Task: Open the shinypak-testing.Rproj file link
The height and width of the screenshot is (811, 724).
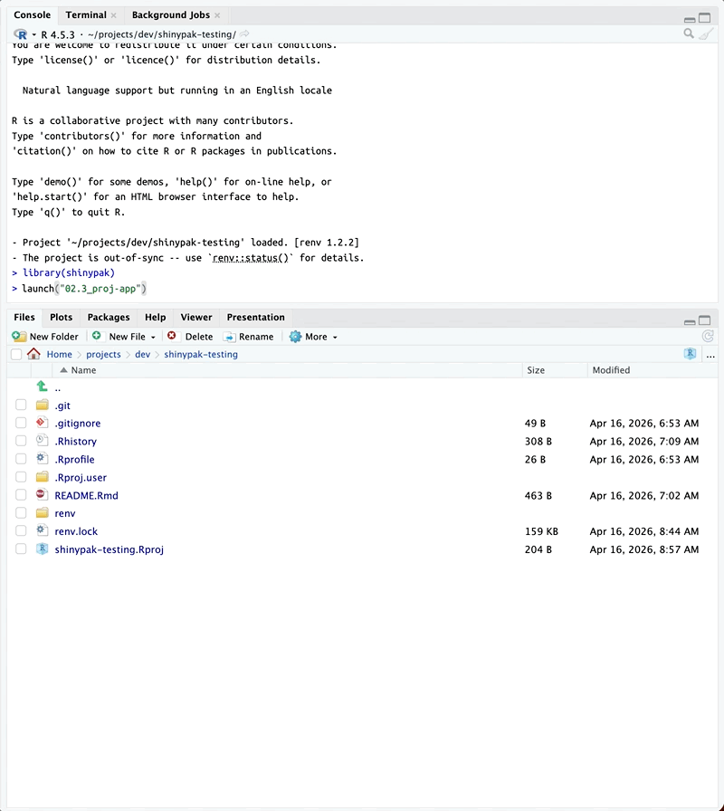Action: click(x=109, y=549)
